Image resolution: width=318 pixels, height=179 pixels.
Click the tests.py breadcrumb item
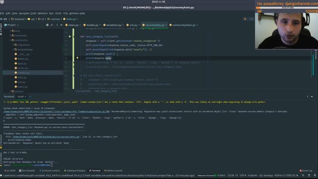70,19
